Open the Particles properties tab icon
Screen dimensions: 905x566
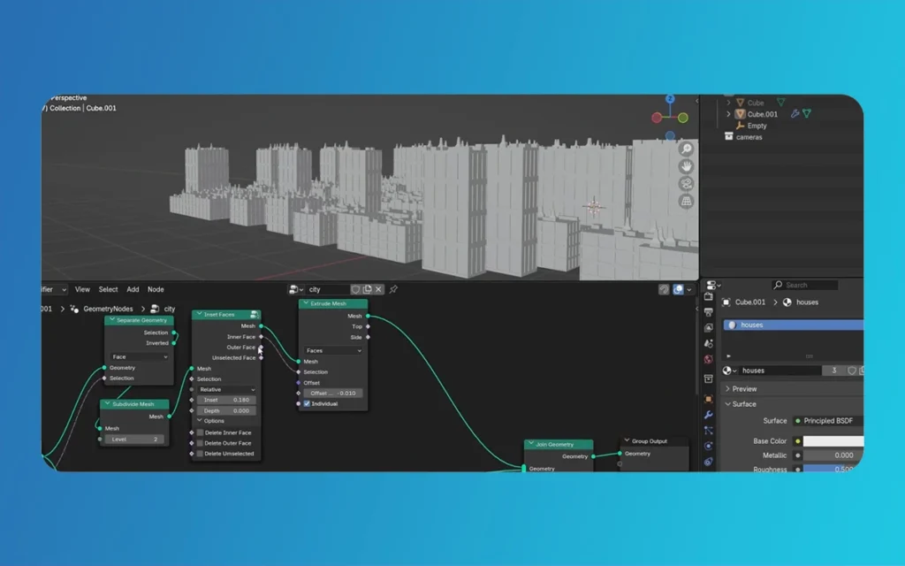pyautogui.click(x=709, y=431)
